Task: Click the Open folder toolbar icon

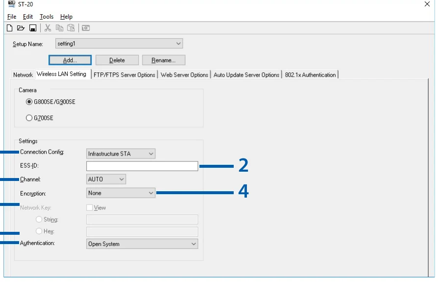Action: coord(21,28)
